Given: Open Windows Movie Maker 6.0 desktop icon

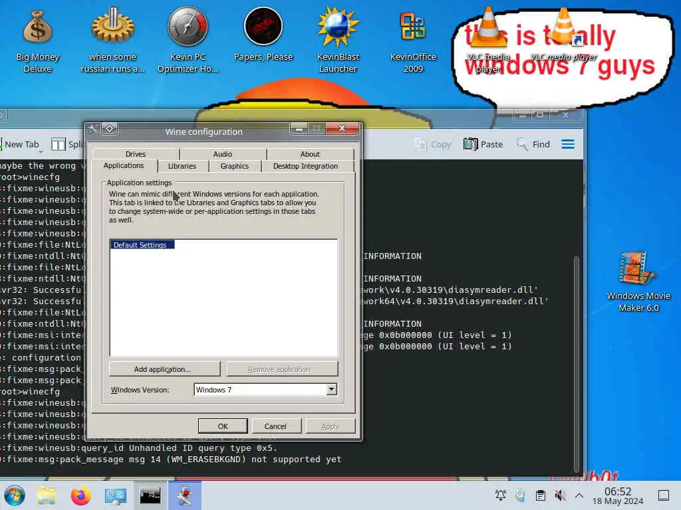Looking at the screenshot, I should pyautogui.click(x=638, y=282).
